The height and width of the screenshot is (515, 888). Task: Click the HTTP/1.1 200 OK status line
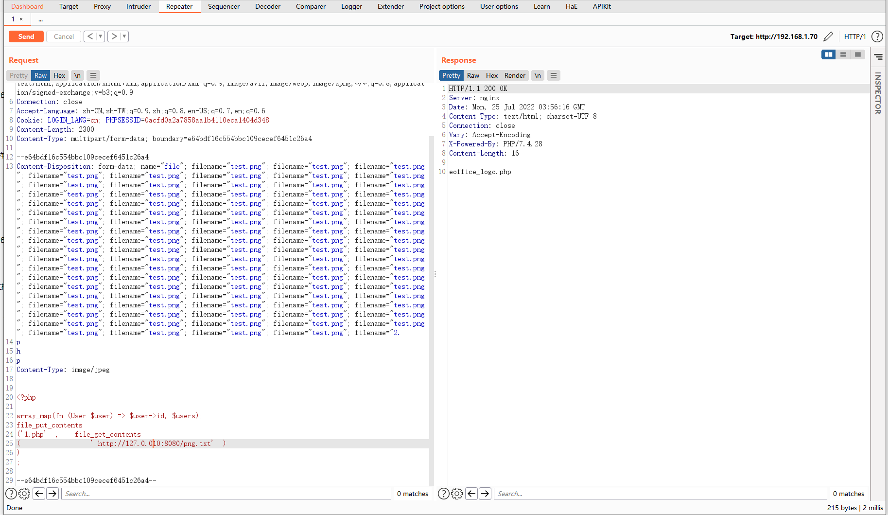click(478, 89)
